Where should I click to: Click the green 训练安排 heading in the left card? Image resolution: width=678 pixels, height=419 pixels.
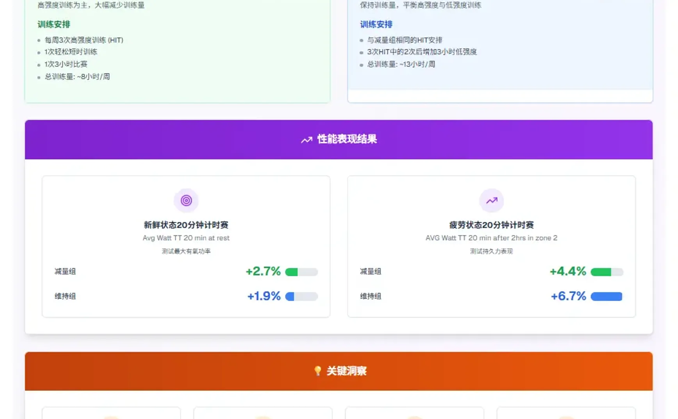coord(54,24)
